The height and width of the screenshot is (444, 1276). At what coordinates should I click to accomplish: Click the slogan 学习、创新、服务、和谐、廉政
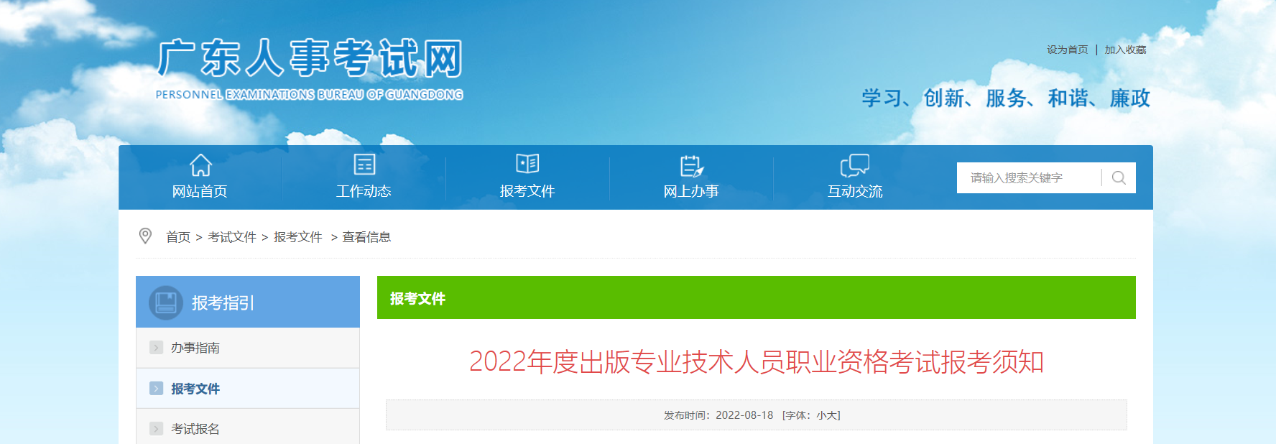point(1006,98)
